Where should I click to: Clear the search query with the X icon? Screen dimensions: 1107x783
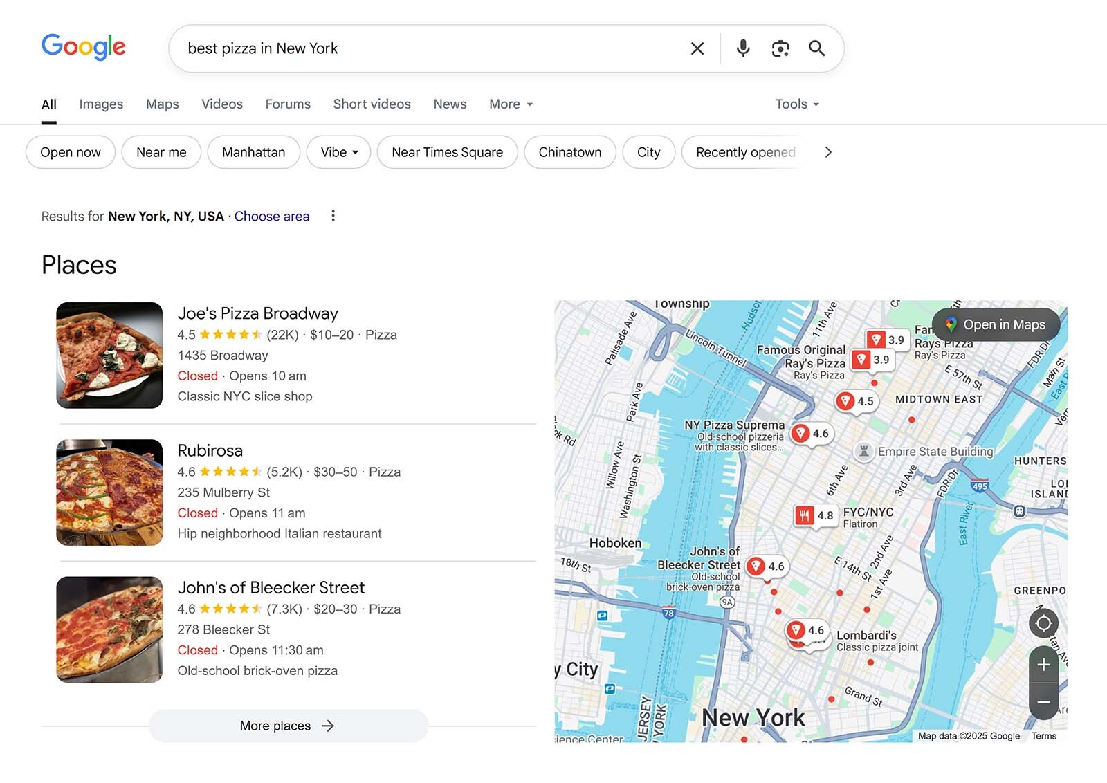[697, 48]
